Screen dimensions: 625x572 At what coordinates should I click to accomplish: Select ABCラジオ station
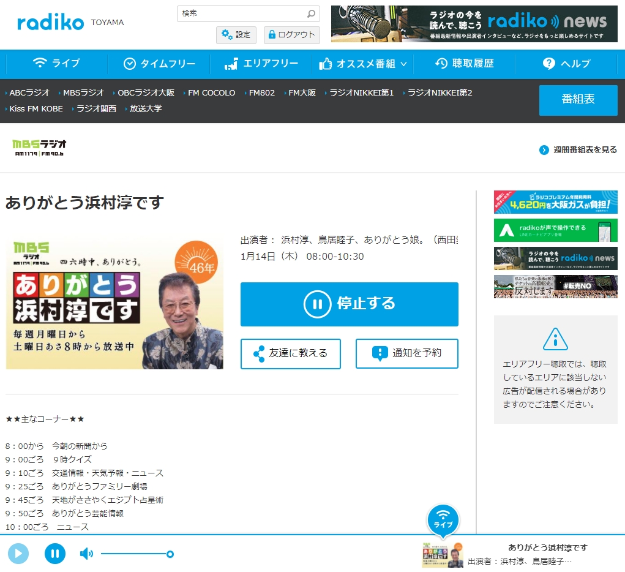click(x=29, y=92)
